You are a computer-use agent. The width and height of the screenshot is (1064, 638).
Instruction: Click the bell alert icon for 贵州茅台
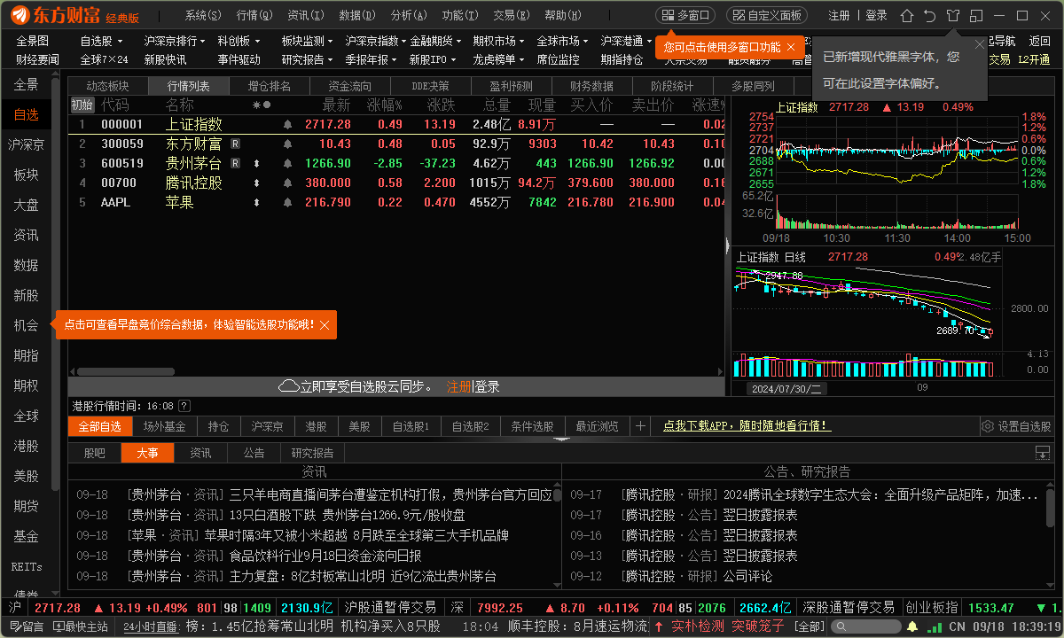pyautogui.click(x=287, y=163)
